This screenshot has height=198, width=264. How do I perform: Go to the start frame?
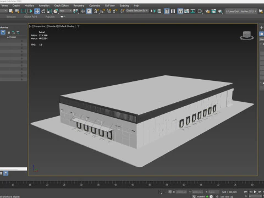click(246, 192)
